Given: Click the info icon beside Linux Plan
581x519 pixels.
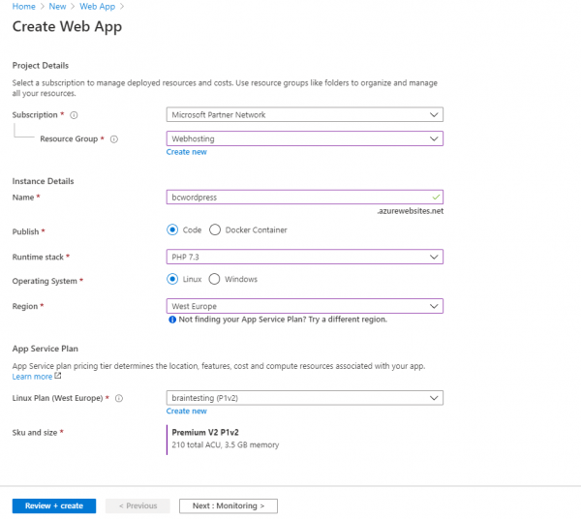Looking at the screenshot, I should (x=121, y=397).
